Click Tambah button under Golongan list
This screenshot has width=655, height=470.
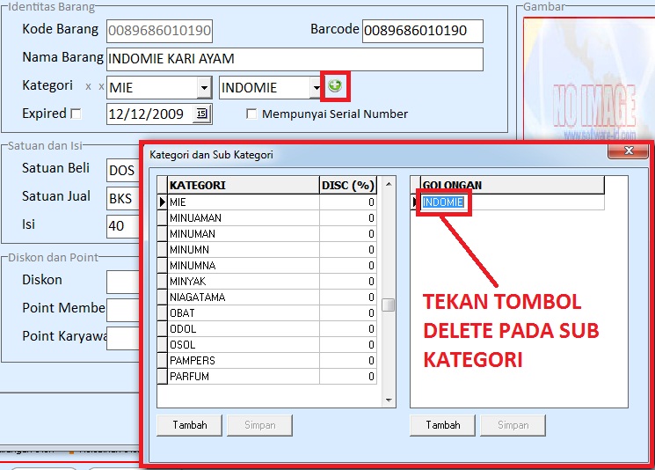click(x=443, y=425)
